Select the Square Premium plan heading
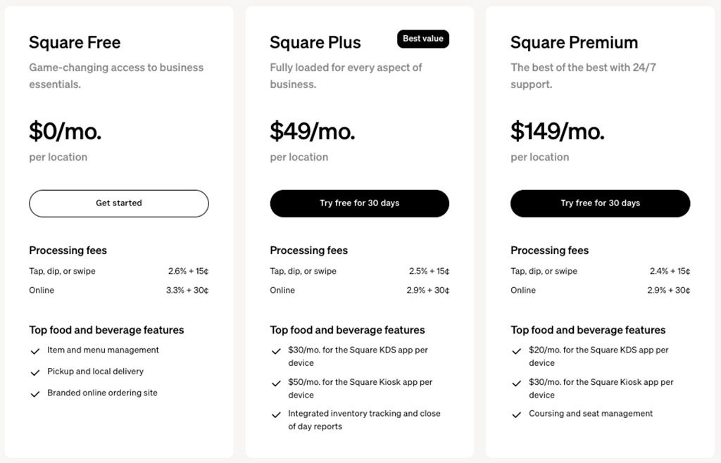The image size is (721, 463). pos(574,43)
